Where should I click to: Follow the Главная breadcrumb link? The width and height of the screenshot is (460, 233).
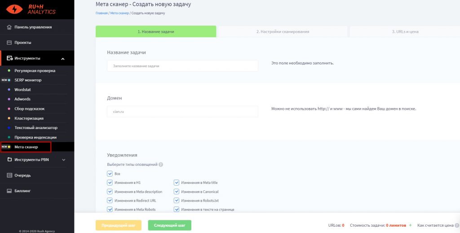tap(102, 13)
